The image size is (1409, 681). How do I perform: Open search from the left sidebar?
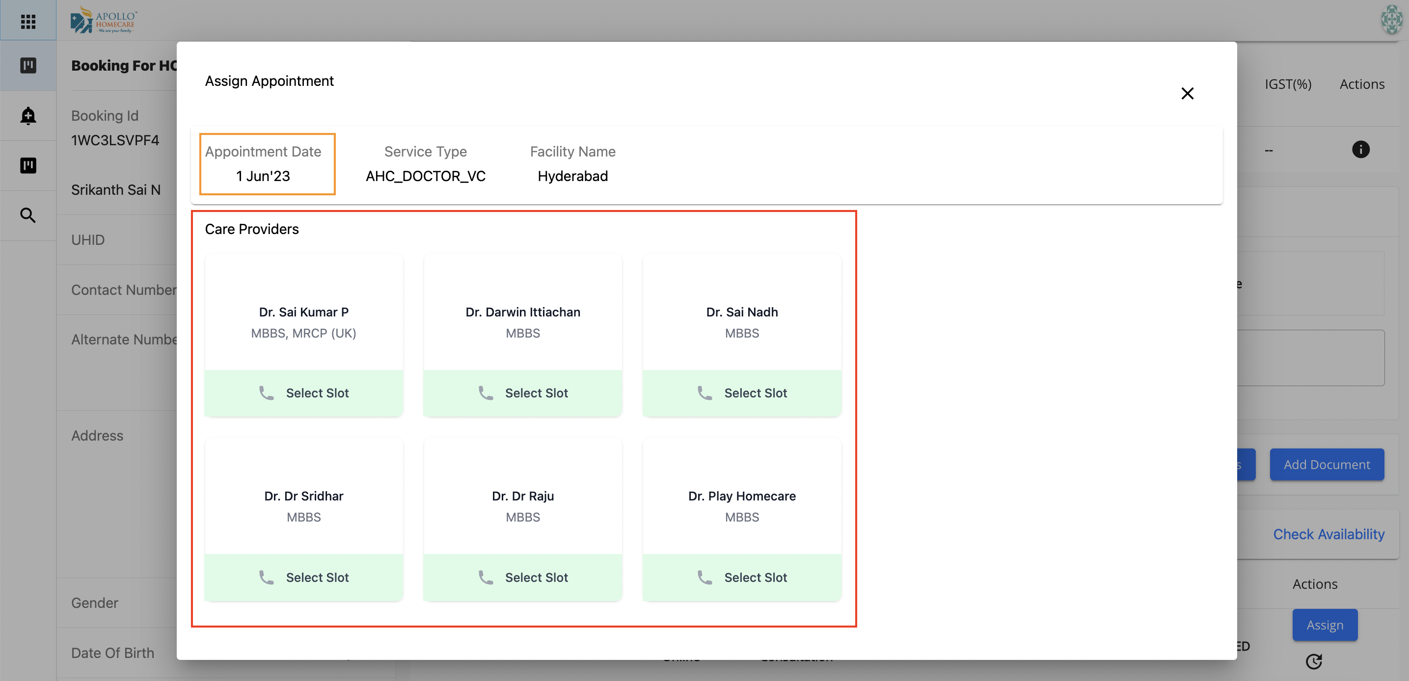click(28, 215)
